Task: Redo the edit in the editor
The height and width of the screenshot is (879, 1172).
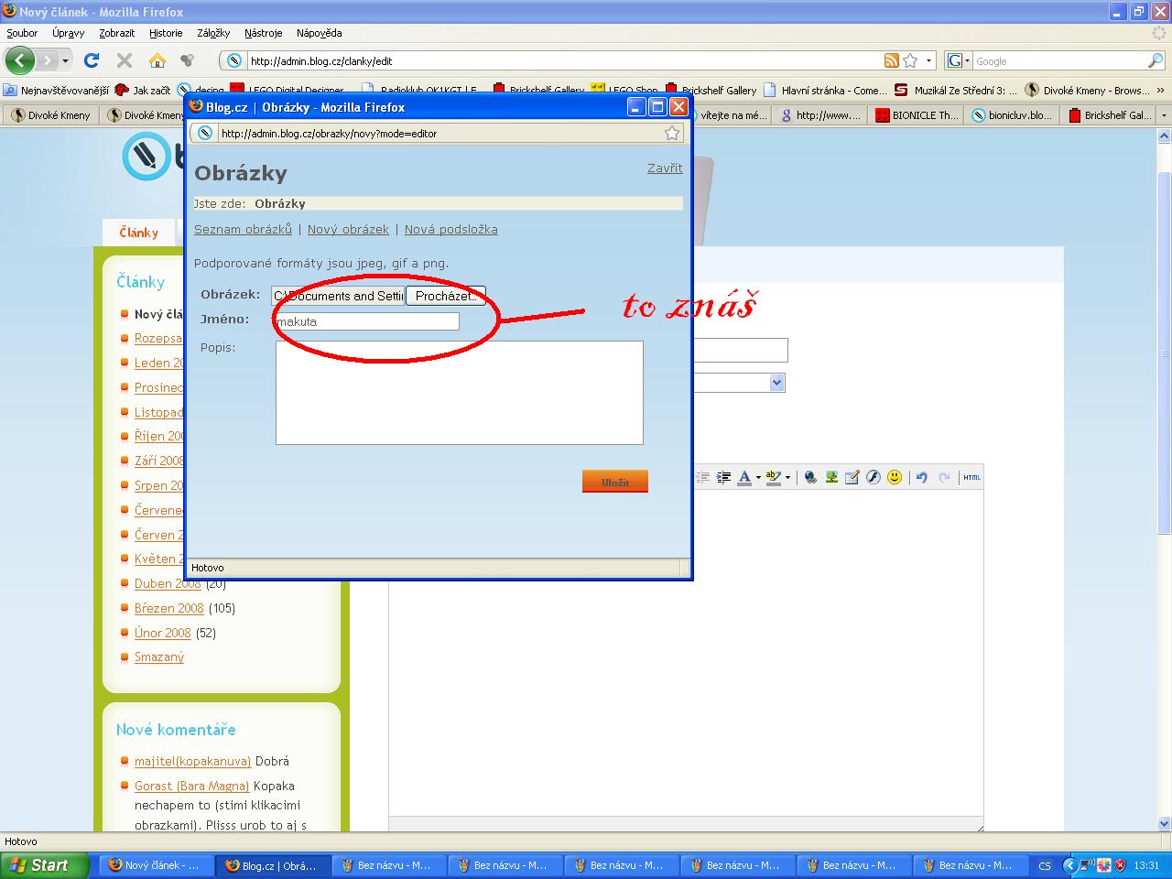Action: point(944,477)
